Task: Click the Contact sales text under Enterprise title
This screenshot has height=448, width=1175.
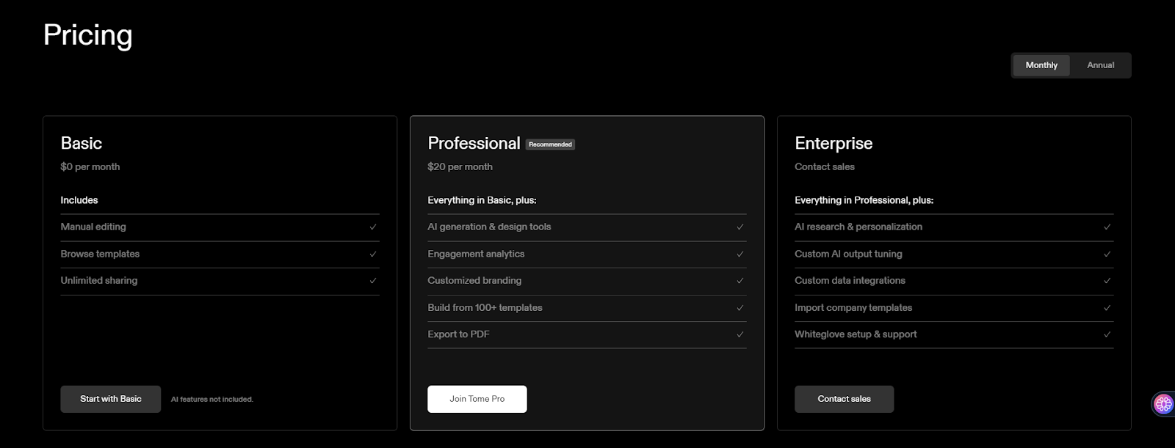Action: 825,166
